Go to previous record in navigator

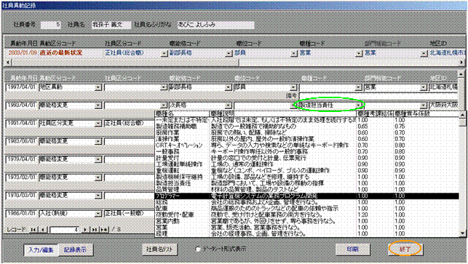43,229
